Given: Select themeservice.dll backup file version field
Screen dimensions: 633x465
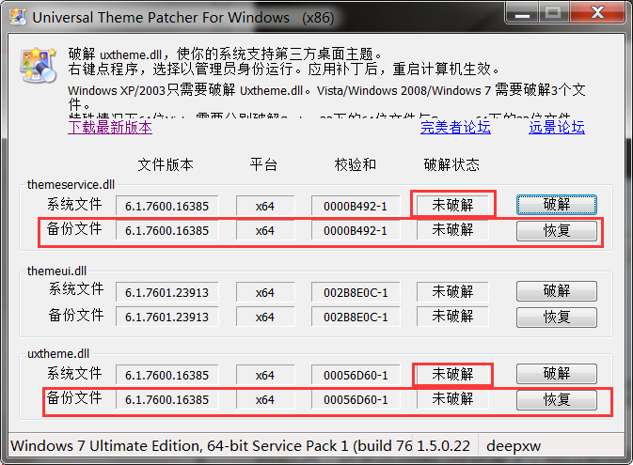Looking at the screenshot, I should (166, 230).
